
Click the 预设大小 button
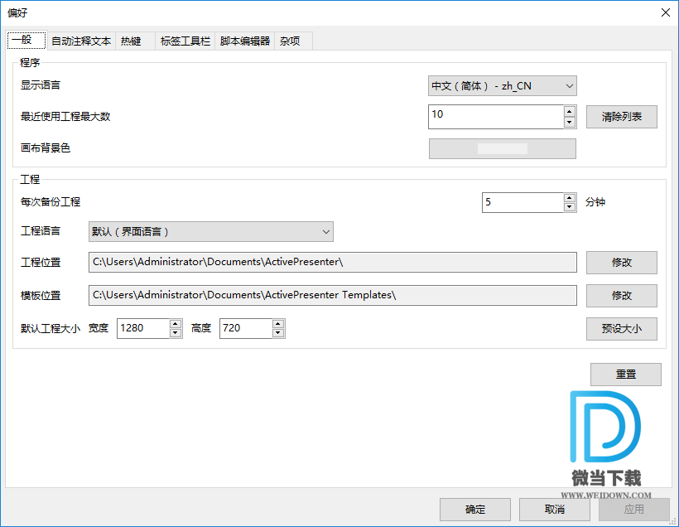click(621, 329)
